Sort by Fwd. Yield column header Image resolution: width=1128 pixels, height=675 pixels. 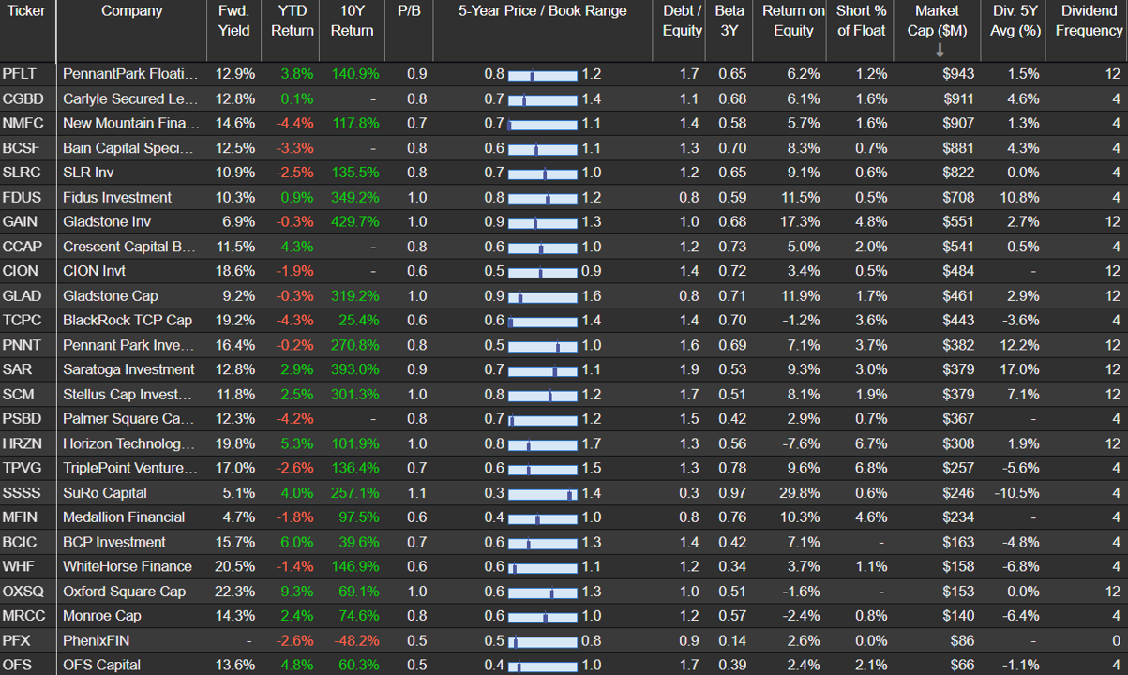pyautogui.click(x=233, y=21)
